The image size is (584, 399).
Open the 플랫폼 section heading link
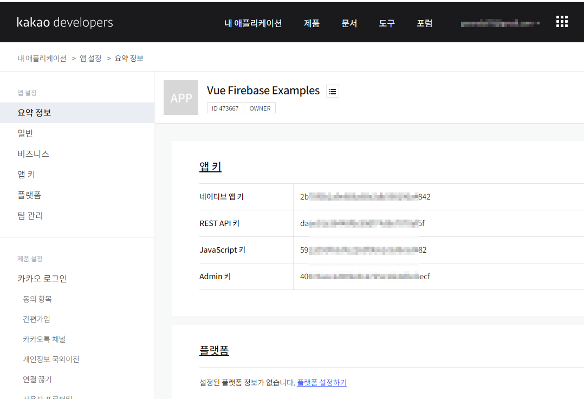click(x=214, y=351)
